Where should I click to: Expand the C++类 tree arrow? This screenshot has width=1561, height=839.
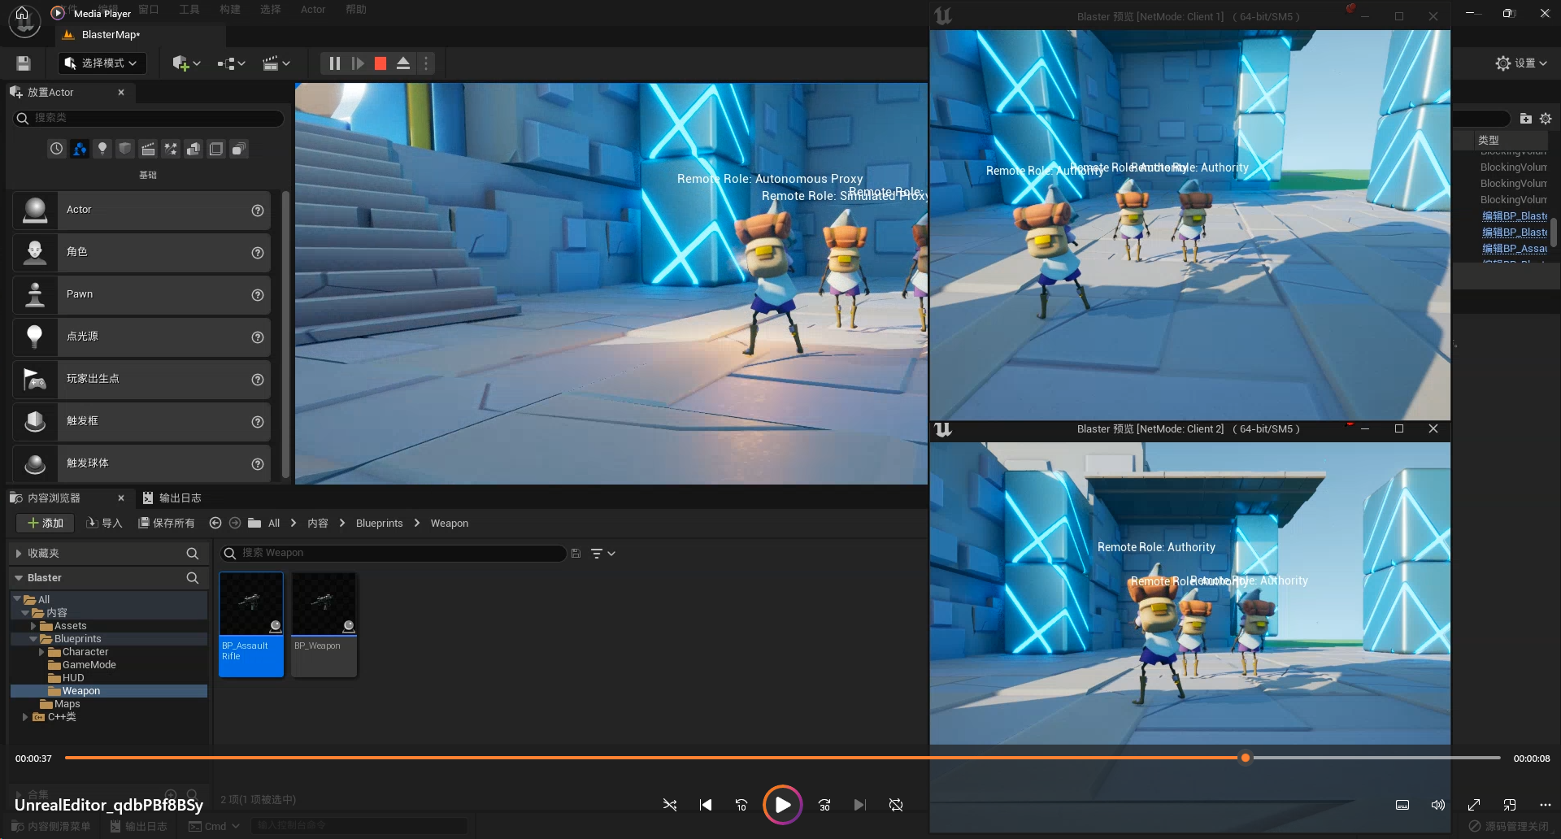(x=25, y=717)
